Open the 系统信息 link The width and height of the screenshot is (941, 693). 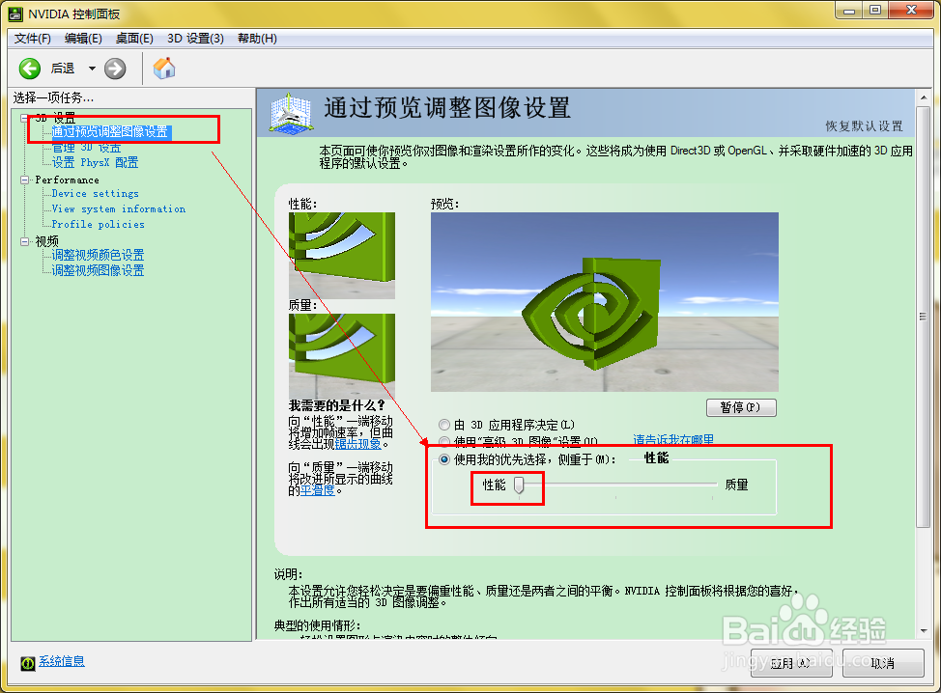(62, 661)
